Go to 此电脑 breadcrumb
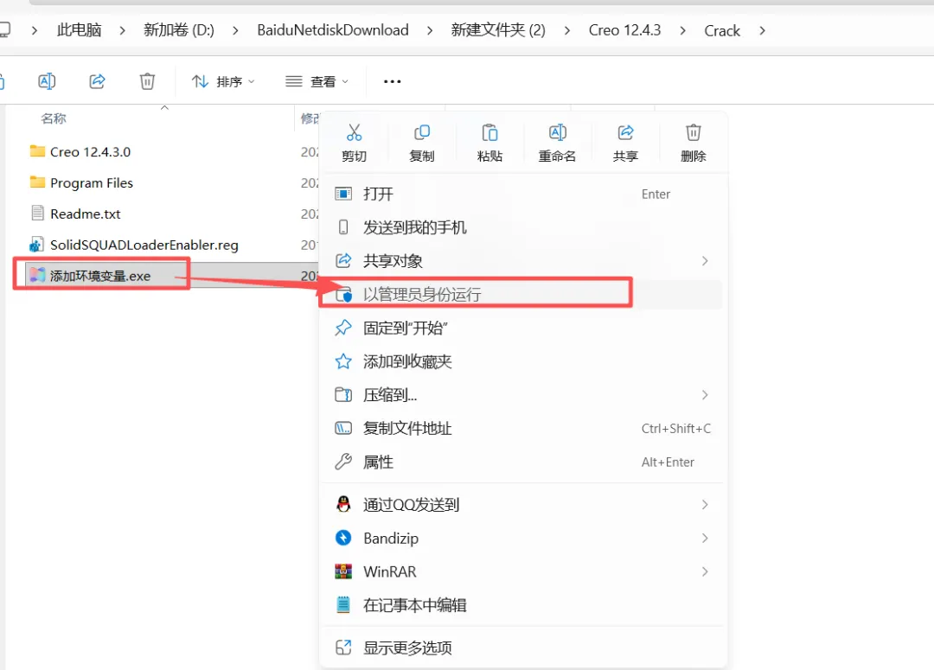 [x=80, y=30]
